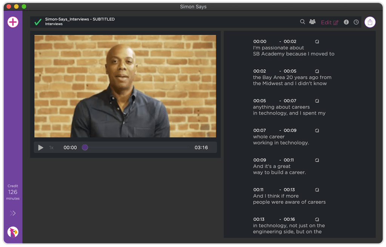Create a new project using the plus icon
The height and width of the screenshot is (247, 386).
(x=12, y=22)
